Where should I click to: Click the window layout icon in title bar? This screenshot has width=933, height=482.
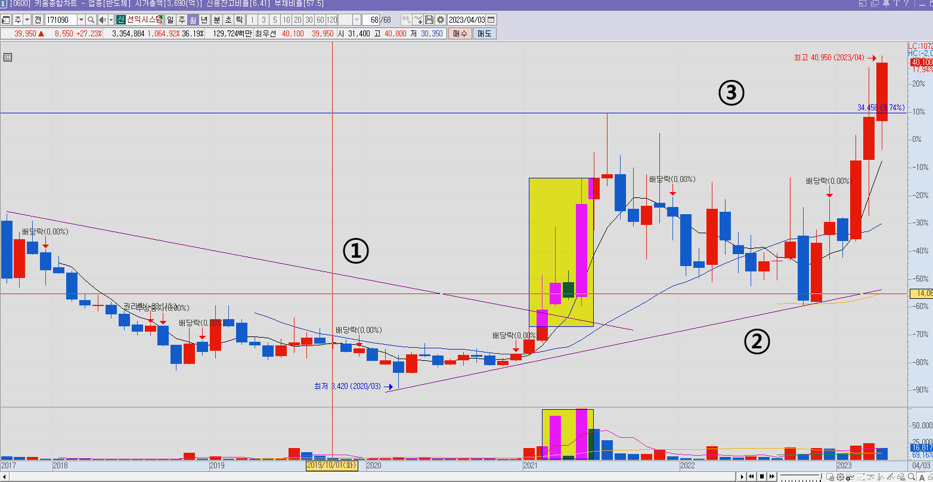click(863, 3)
